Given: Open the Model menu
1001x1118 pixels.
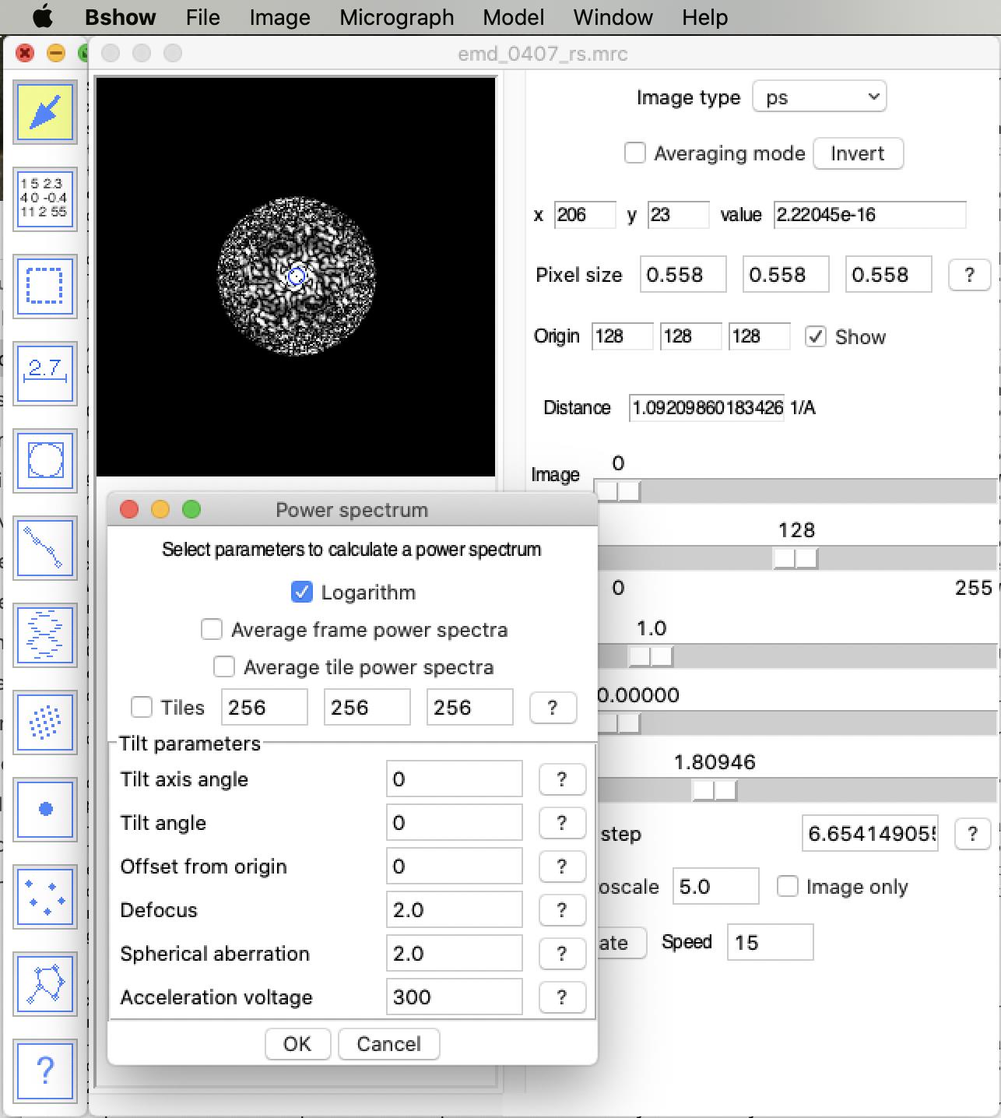Looking at the screenshot, I should pyautogui.click(x=514, y=16).
